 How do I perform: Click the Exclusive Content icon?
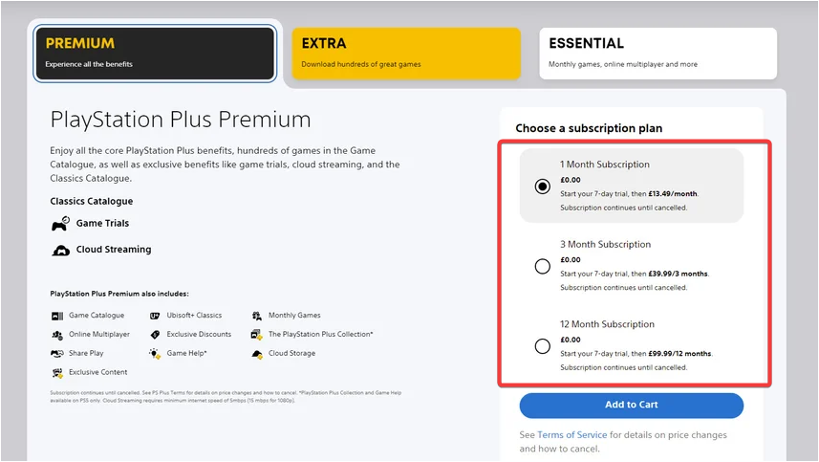(57, 373)
